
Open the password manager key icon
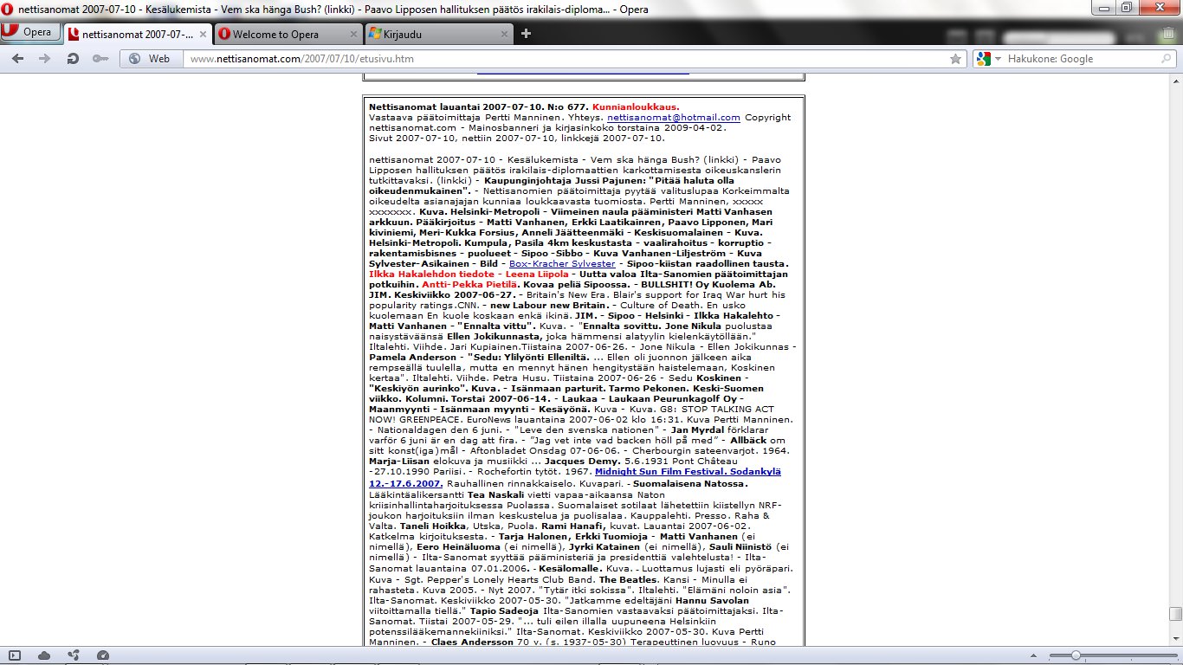tap(100, 59)
